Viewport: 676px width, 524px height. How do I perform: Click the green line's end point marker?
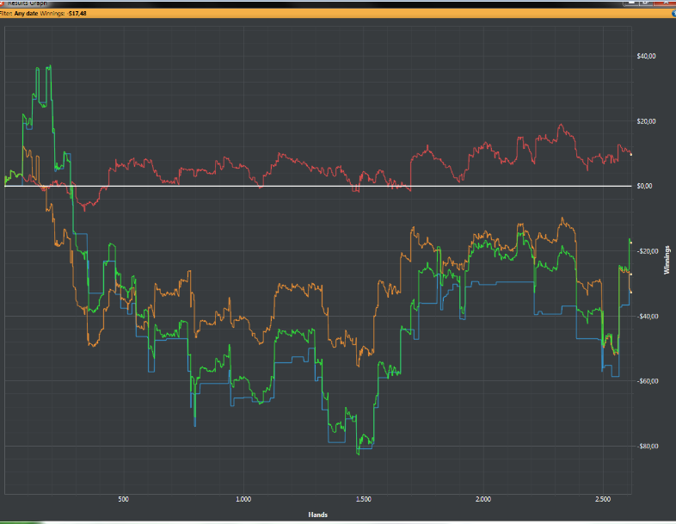pos(631,243)
